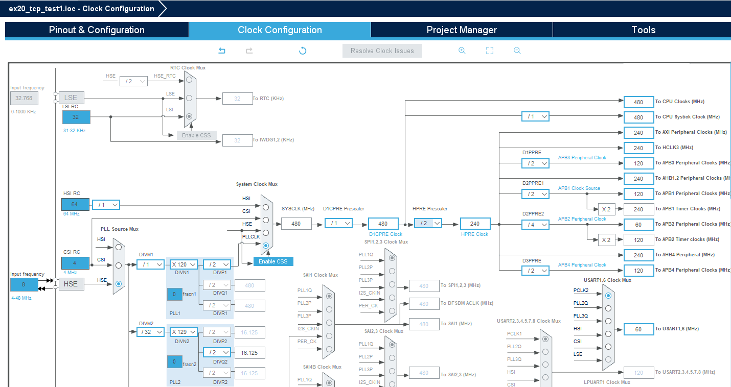Screen dimensions: 731x387
Task: Click the CSI RC 4 value box
Action: (x=75, y=263)
